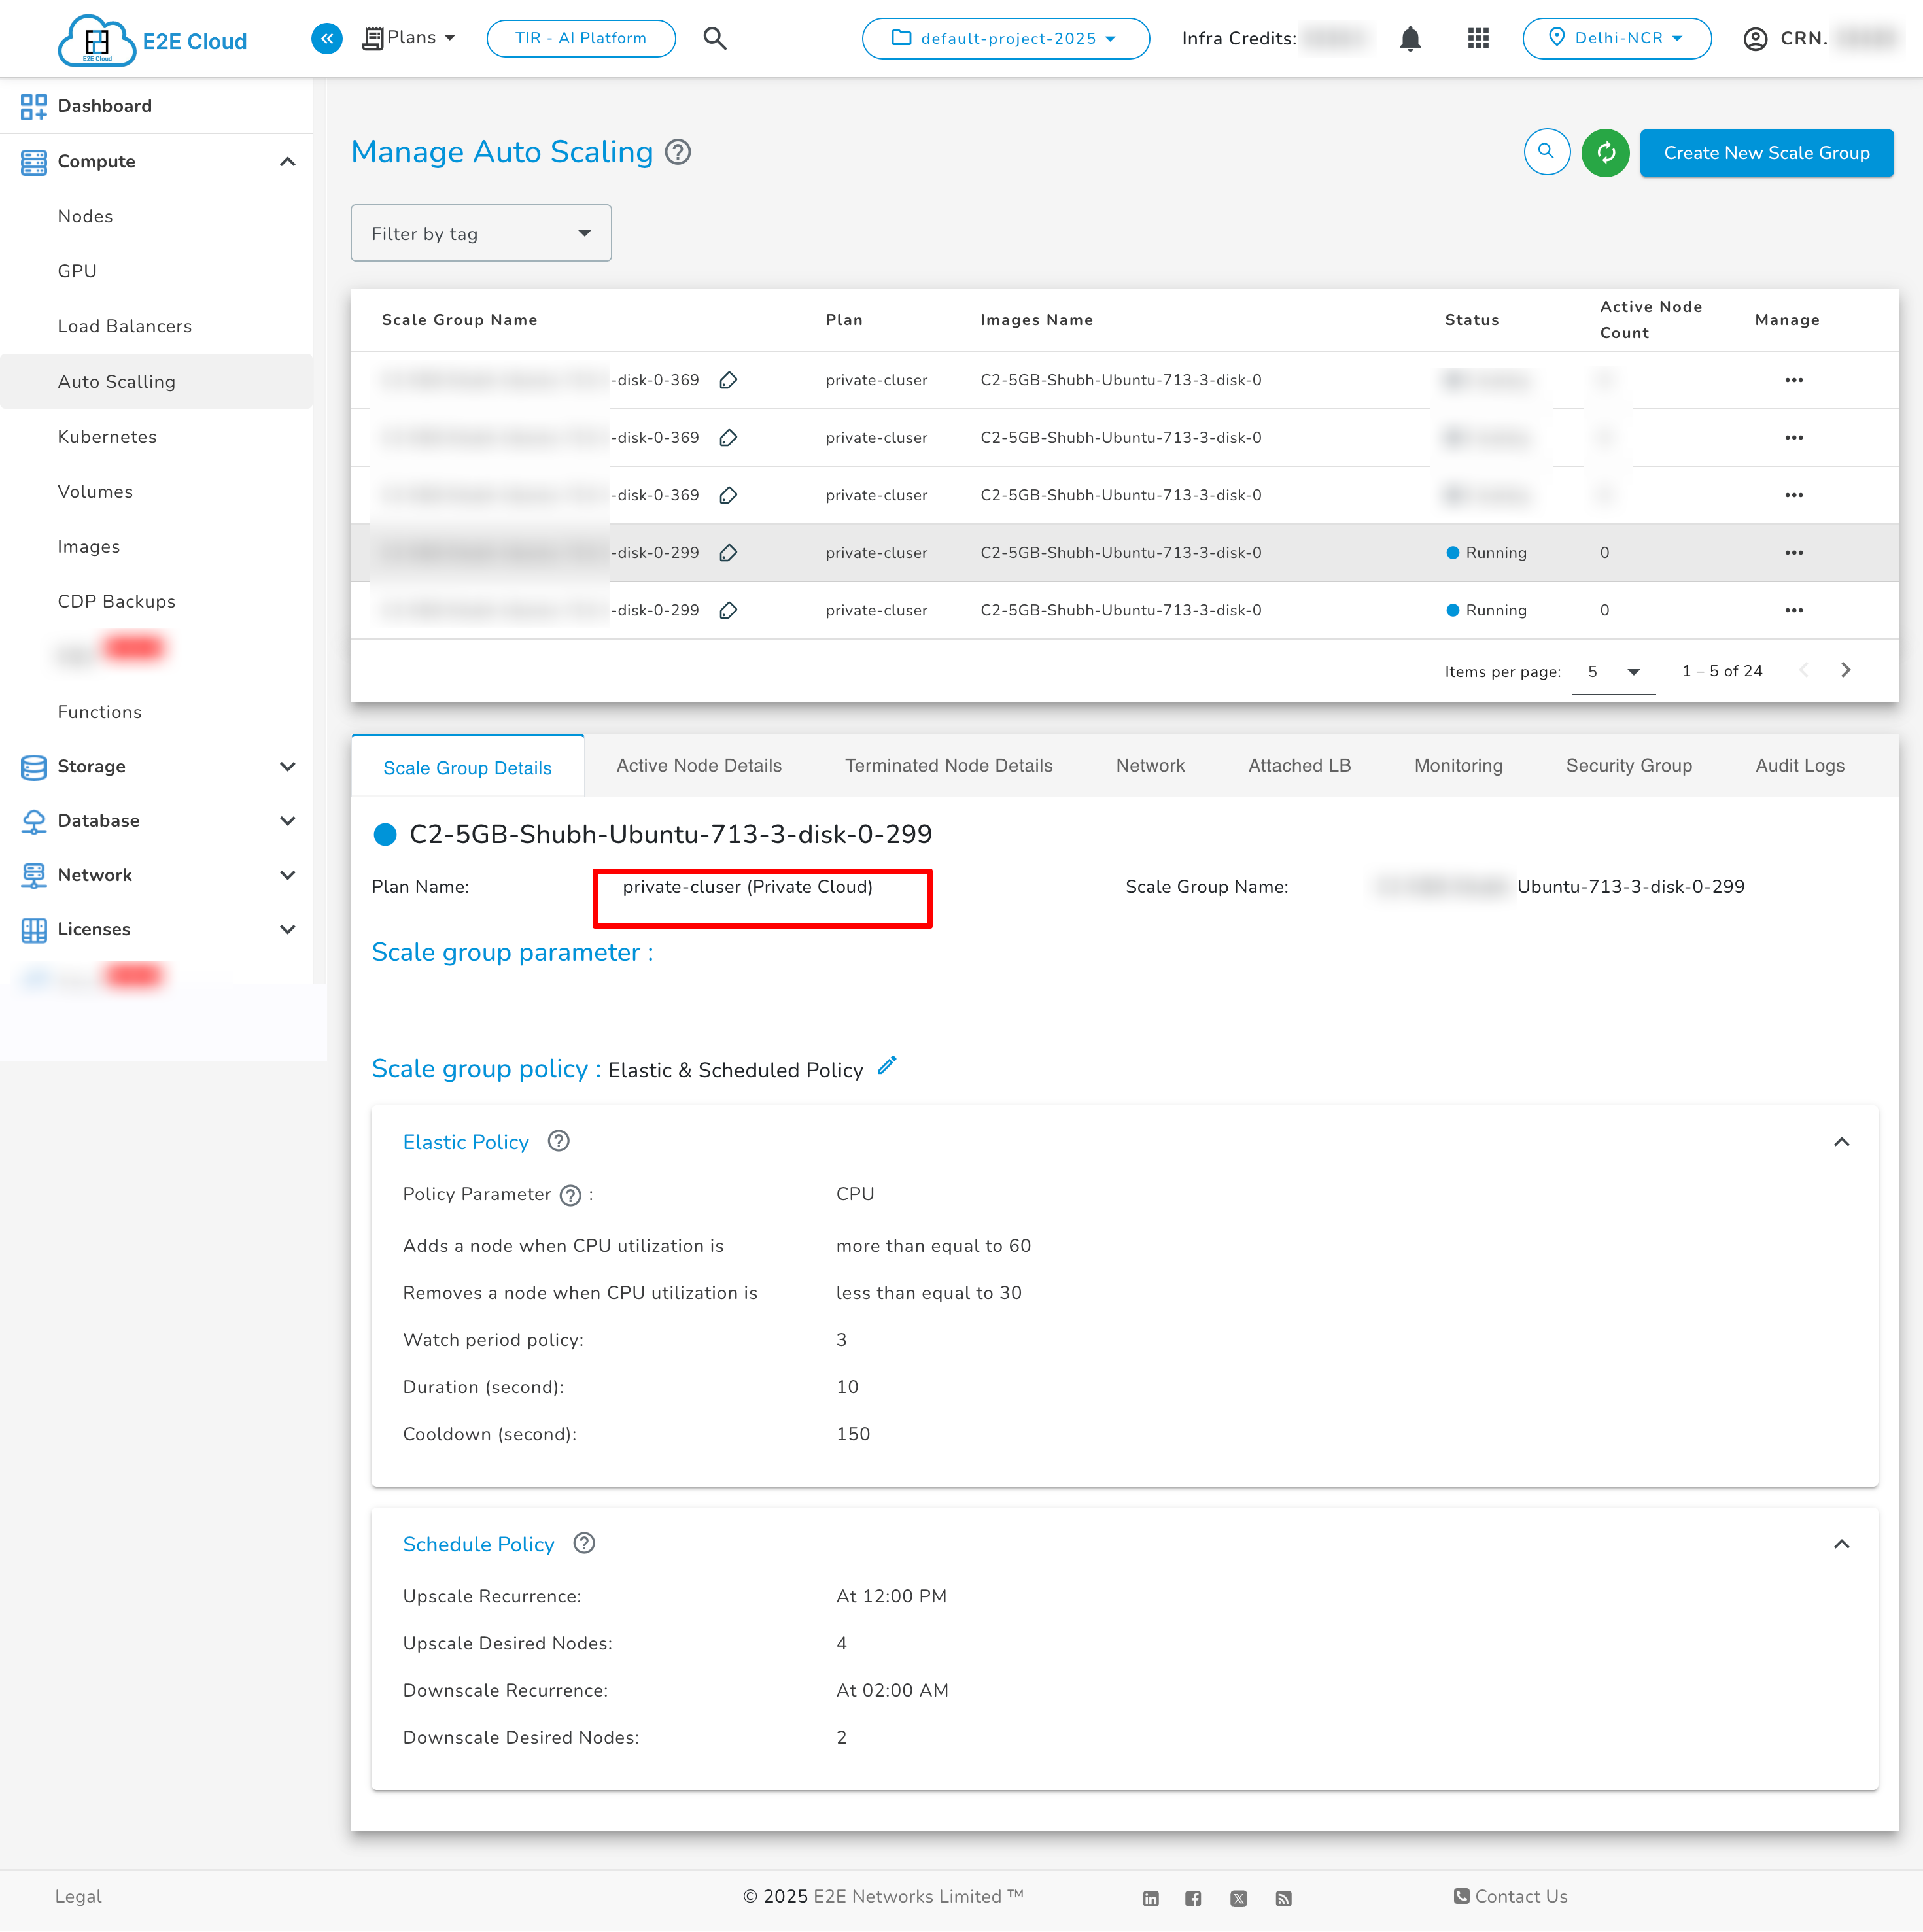Collapse the Elastic Policy section
Image resolution: width=1923 pixels, height=1932 pixels.
pos(1842,1141)
